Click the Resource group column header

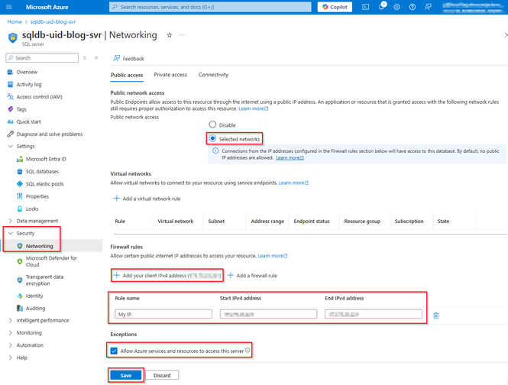pyautogui.click(x=362, y=221)
